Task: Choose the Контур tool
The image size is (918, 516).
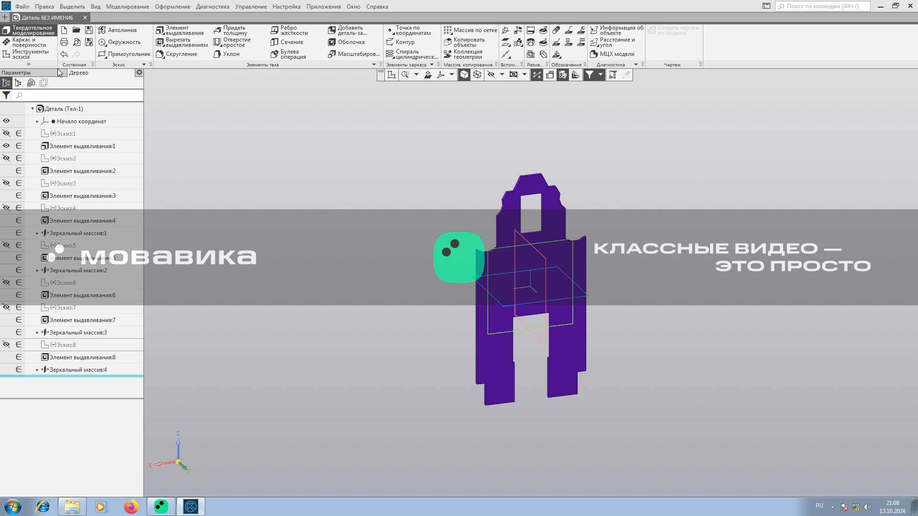Action: (400, 42)
